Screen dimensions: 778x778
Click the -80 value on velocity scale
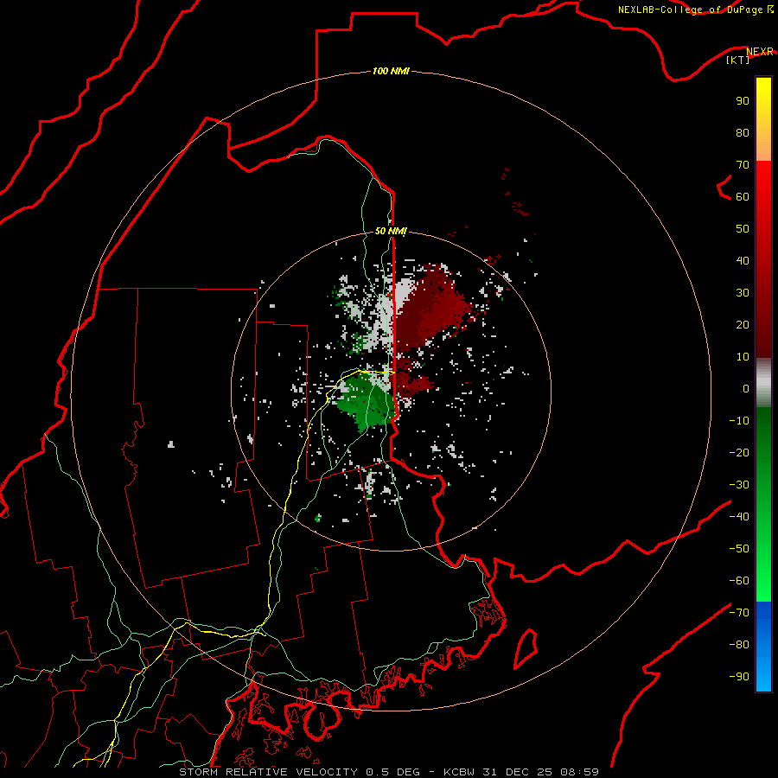point(739,645)
